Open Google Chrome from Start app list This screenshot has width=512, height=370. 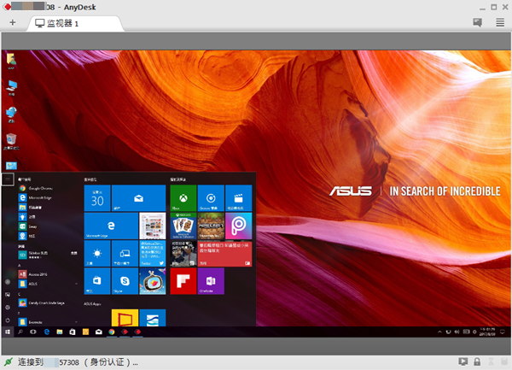[x=40, y=188]
